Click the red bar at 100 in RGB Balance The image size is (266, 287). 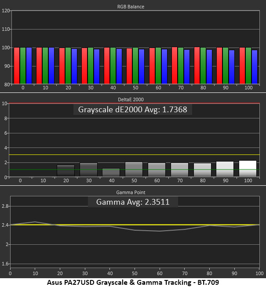click(x=242, y=66)
